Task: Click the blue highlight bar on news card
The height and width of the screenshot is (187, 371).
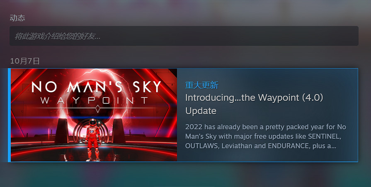Action: [x=9, y=115]
